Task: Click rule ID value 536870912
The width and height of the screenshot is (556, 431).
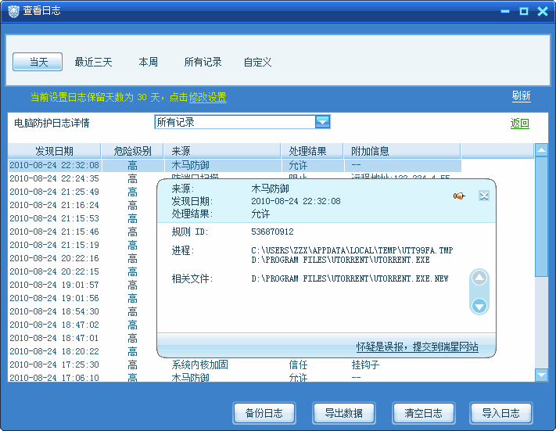Action: (272, 232)
